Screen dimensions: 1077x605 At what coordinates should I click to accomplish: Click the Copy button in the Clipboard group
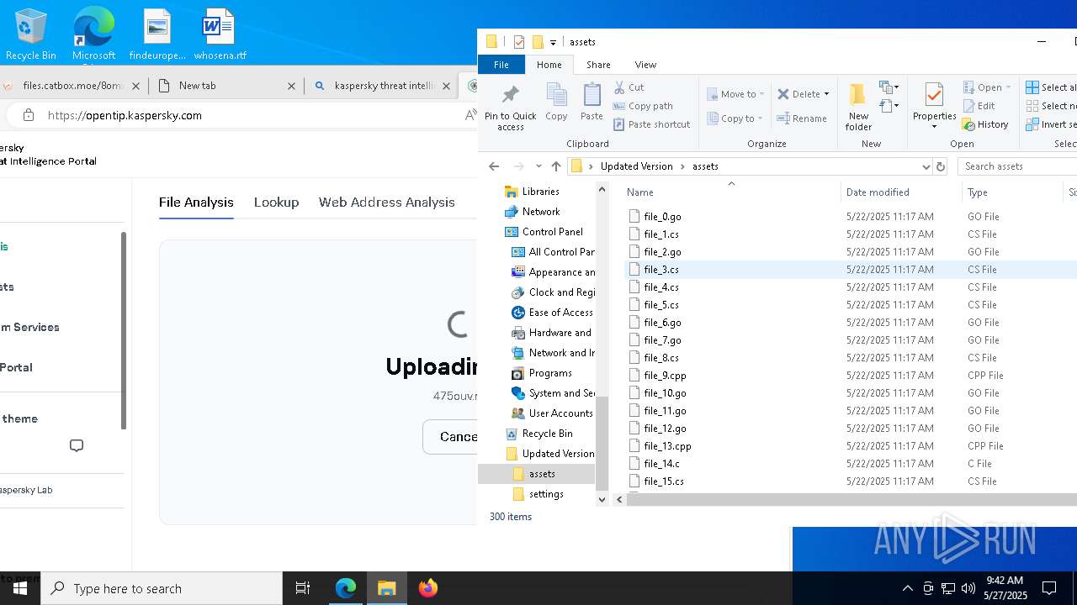point(556,103)
